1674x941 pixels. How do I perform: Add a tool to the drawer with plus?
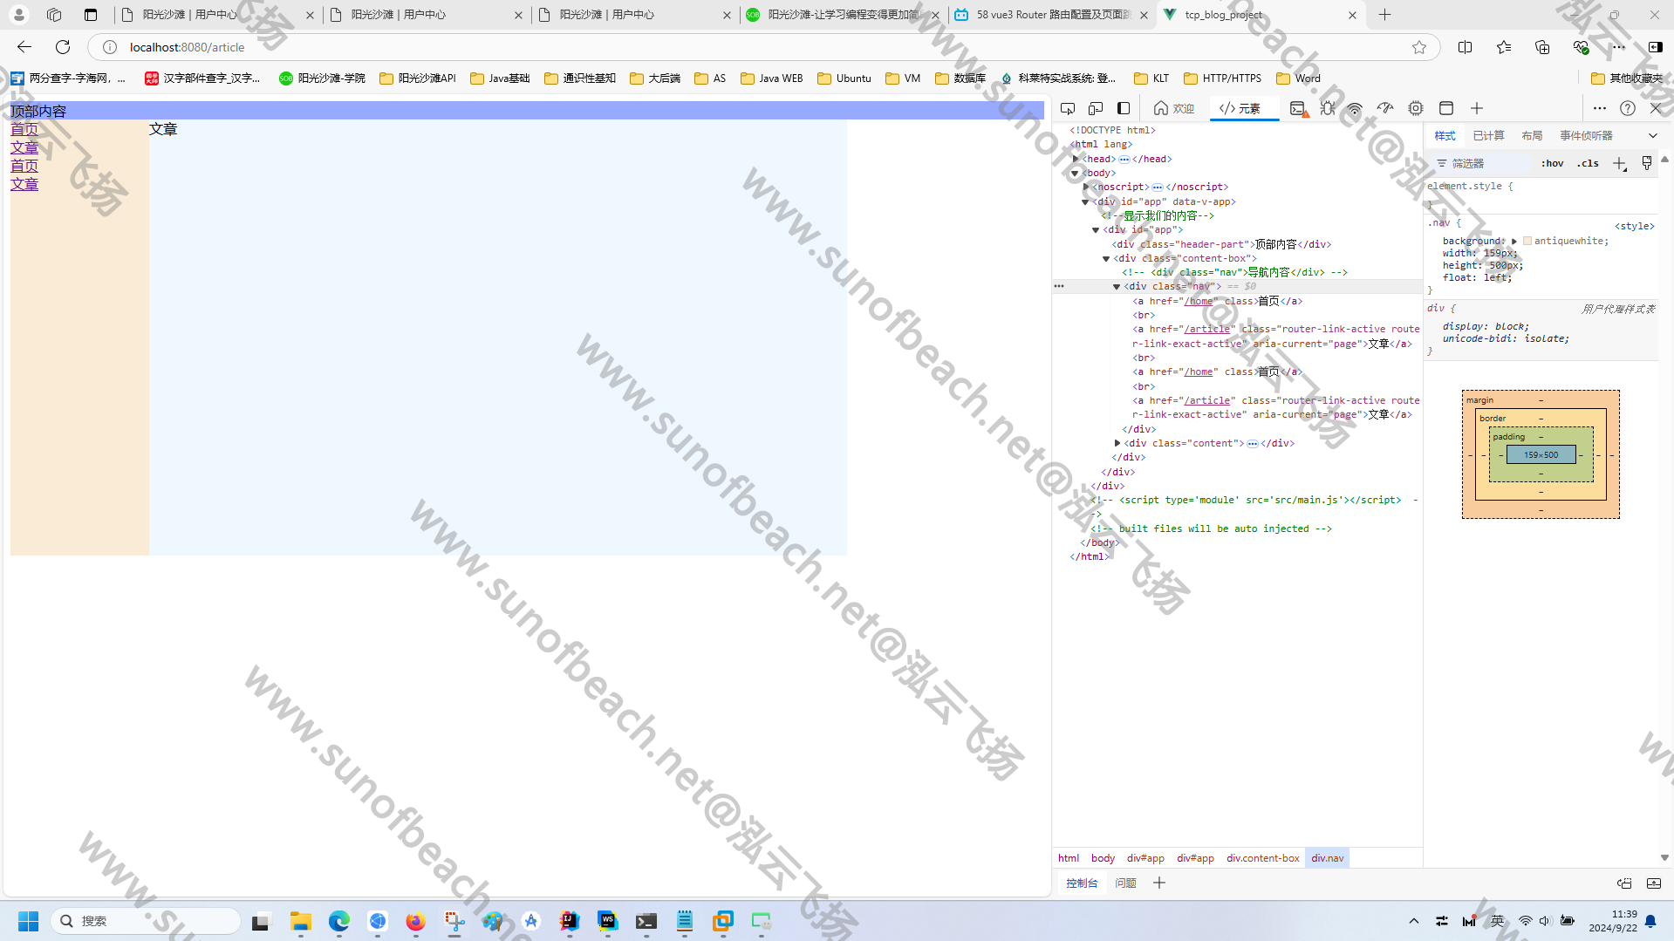point(1159,883)
